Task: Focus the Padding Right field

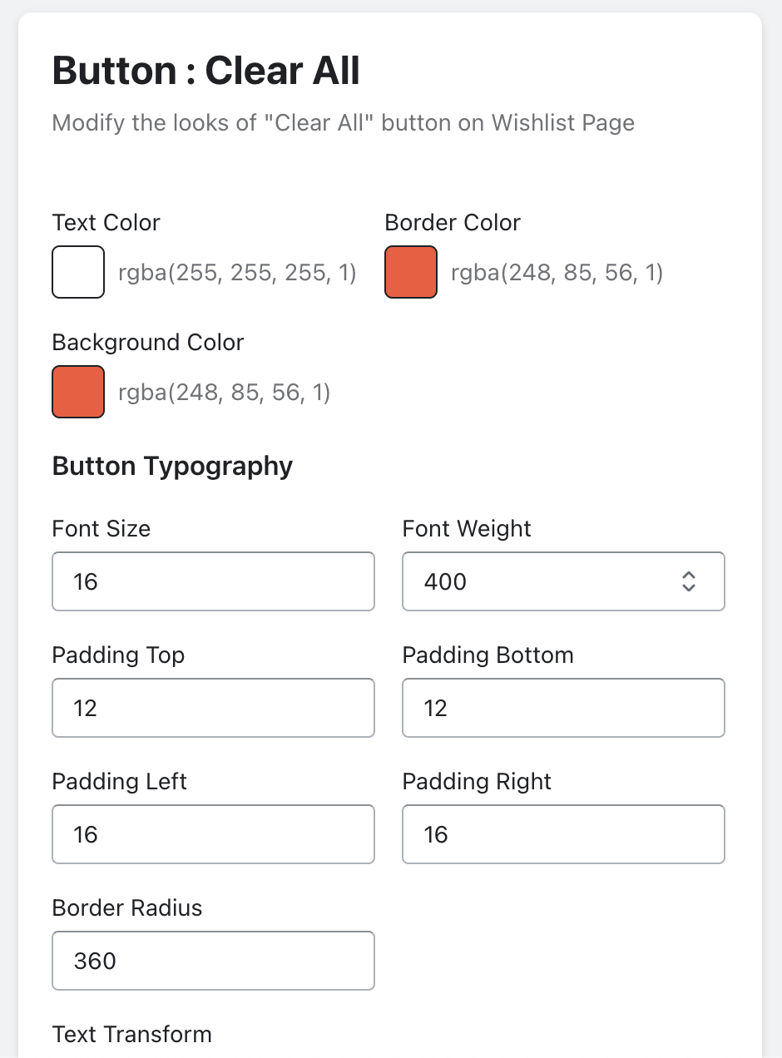Action: point(563,834)
